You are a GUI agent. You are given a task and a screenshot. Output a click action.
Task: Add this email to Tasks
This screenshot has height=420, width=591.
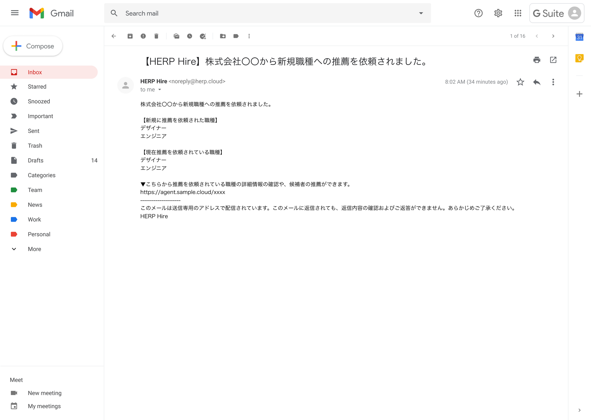203,36
